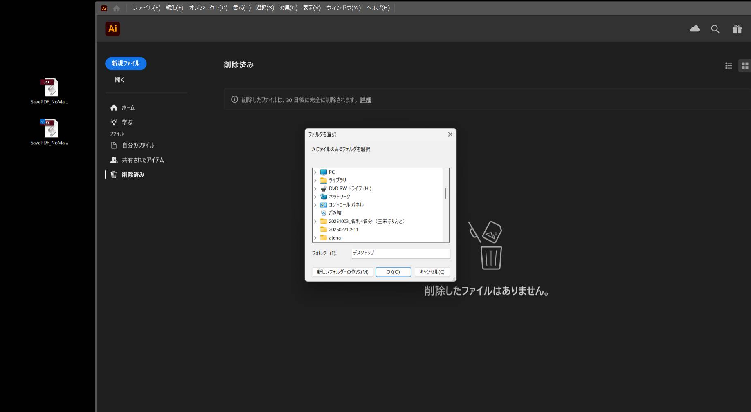Click the フォルダー(F) text field
Viewport: 751px width, 412px height.
(x=400, y=253)
